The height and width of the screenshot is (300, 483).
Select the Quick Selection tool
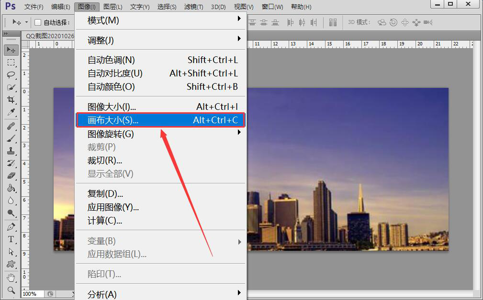click(11, 87)
